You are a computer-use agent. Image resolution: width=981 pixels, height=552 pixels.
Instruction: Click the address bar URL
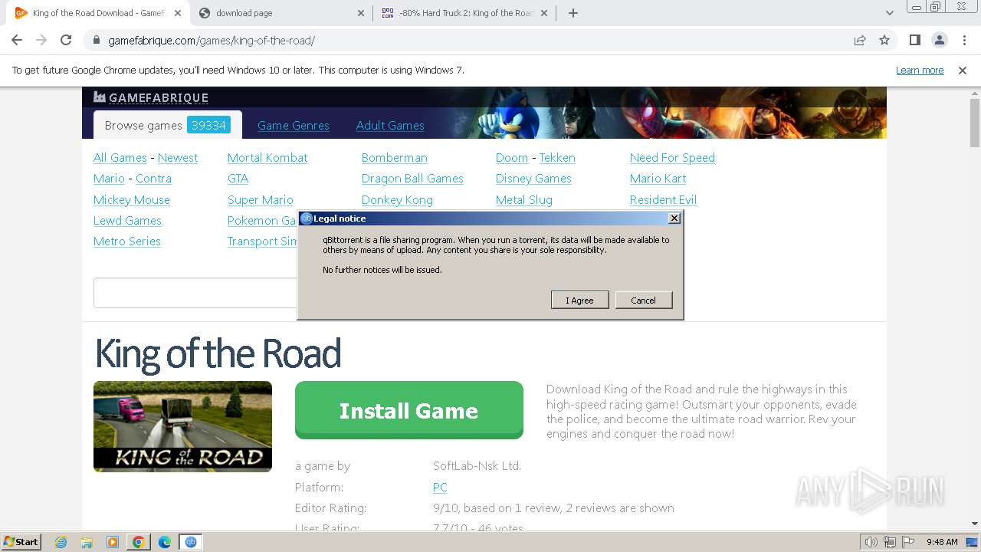pyautogui.click(x=212, y=41)
